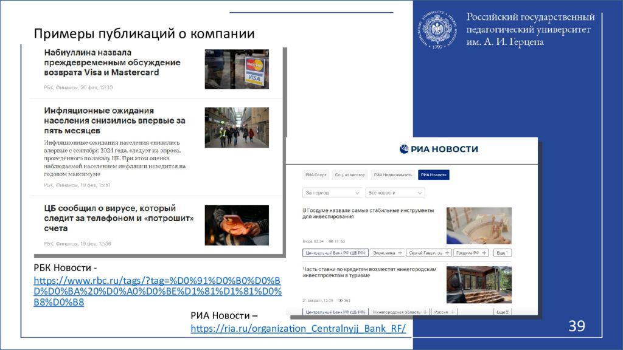This screenshot has height=350, width=623.
Task: Open 'Часть ставки по кредитам' article
Action: (x=369, y=272)
